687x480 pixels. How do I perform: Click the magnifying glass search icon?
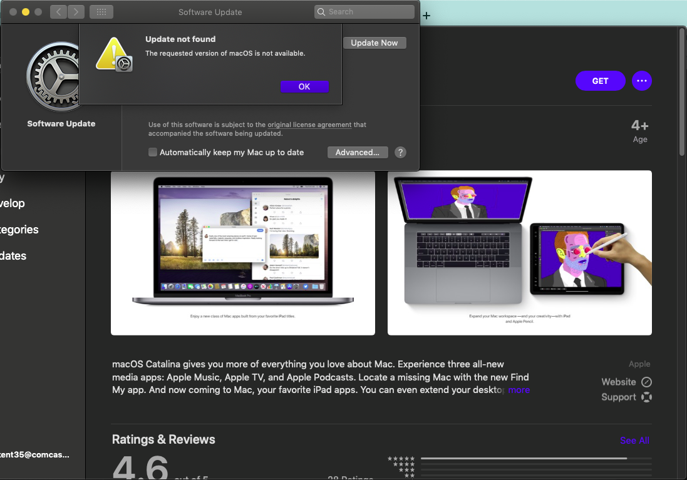click(322, 12)
